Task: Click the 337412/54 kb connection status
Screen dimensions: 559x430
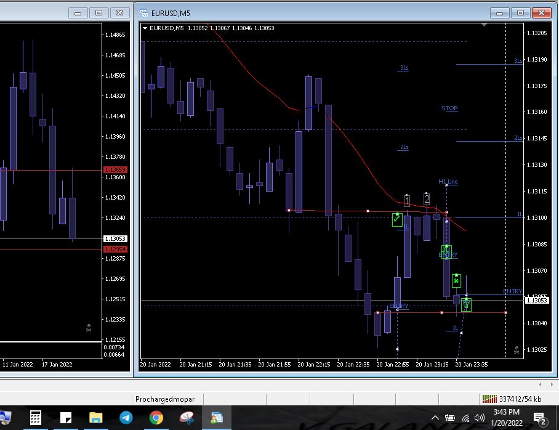Action: point(520,399)
